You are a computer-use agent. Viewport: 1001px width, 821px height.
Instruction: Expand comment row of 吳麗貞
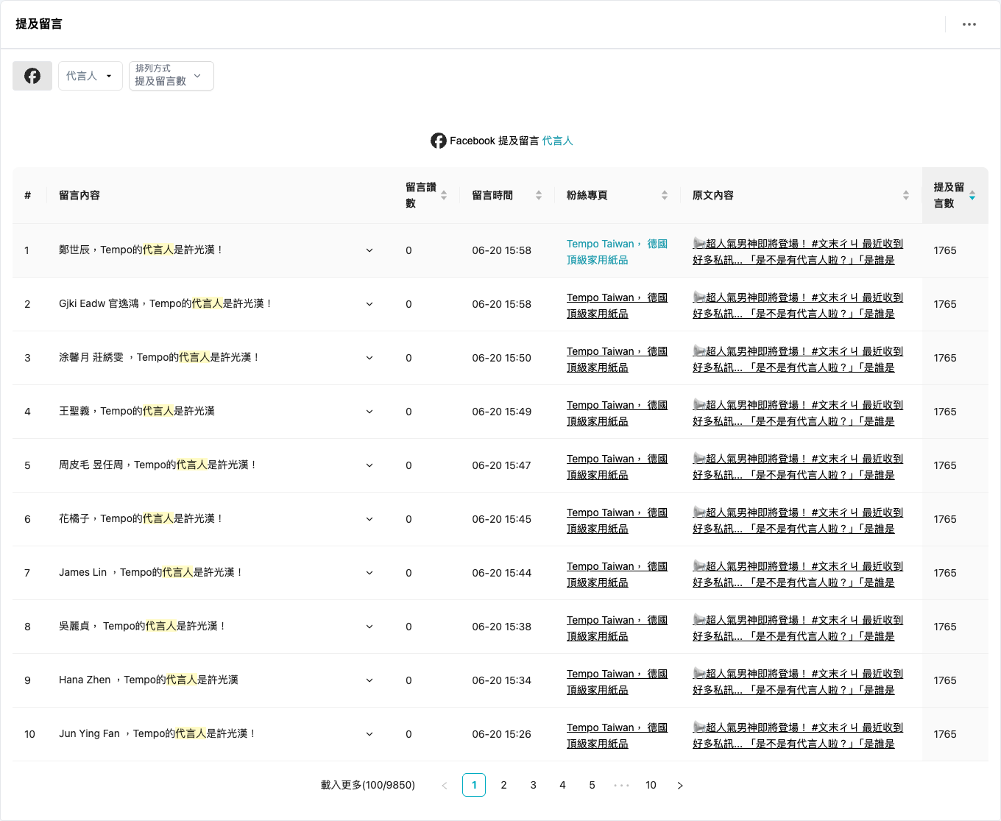(x=369, y=627)
